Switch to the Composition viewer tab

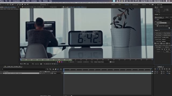[x=34, y=7]
